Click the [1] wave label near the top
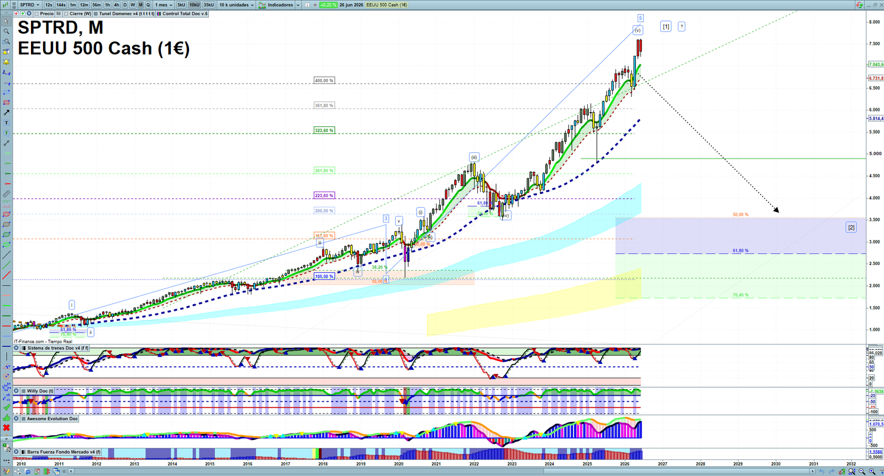Viewport: 884px width, 476px height. tap(666, 27)
